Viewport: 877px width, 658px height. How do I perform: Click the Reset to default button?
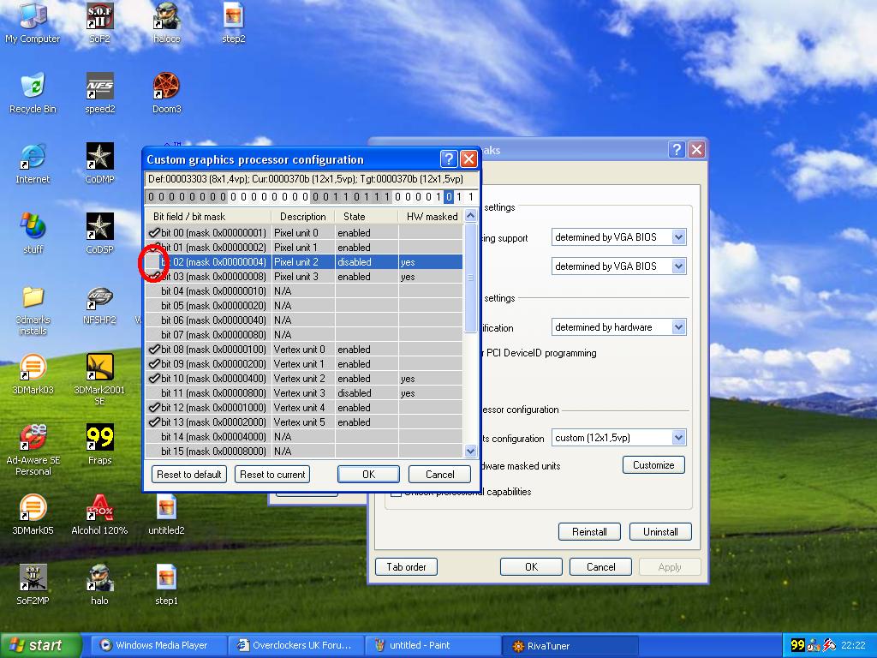[189, 475]
